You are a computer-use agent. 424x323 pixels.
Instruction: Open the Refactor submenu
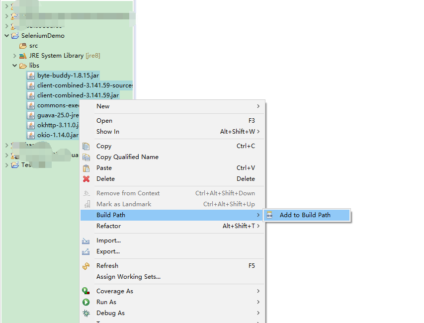click(x=172, y=226)
